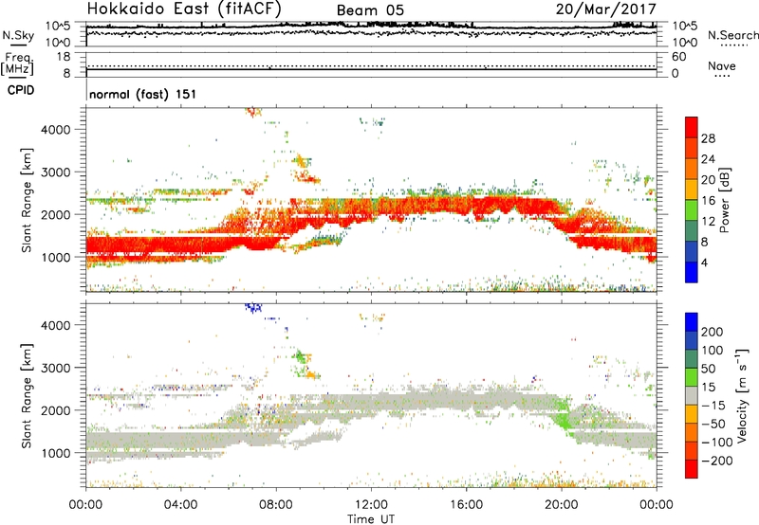Click the date '20/Mar/2017'
This screenshot has width=759, height=525.
click(606, 9)
